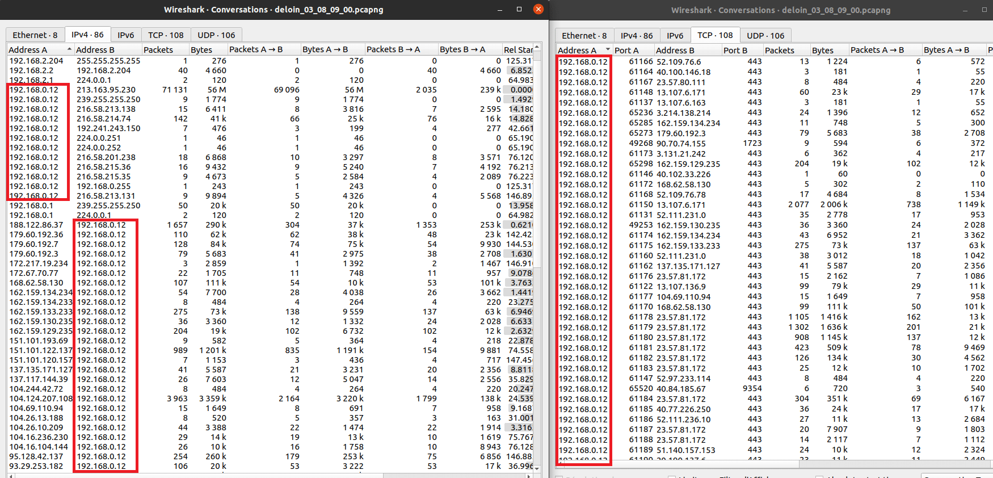Screen dimensions: 993x478
Task: Switch to TCP · 108 tab in left window
Action: point(166,35)
